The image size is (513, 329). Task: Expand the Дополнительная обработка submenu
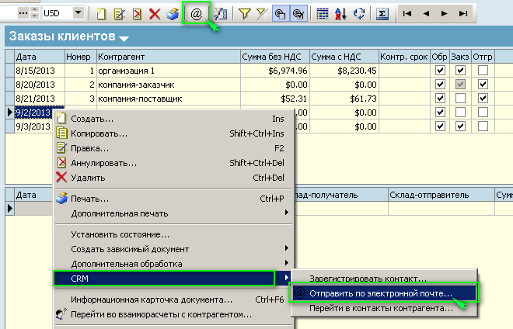coord(173,264)
